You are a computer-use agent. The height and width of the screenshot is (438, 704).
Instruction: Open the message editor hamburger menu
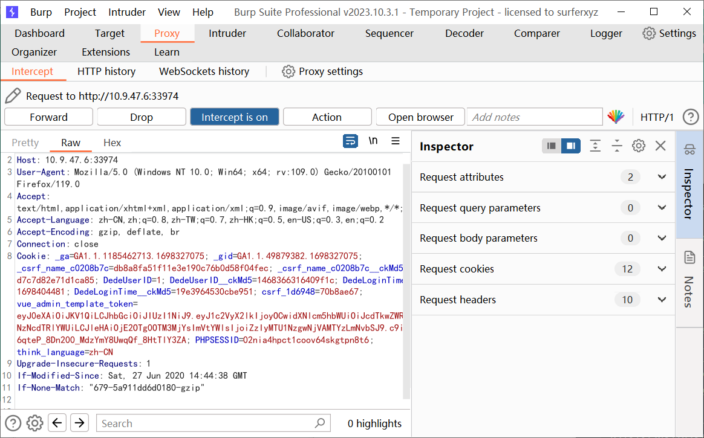(396, 141)
